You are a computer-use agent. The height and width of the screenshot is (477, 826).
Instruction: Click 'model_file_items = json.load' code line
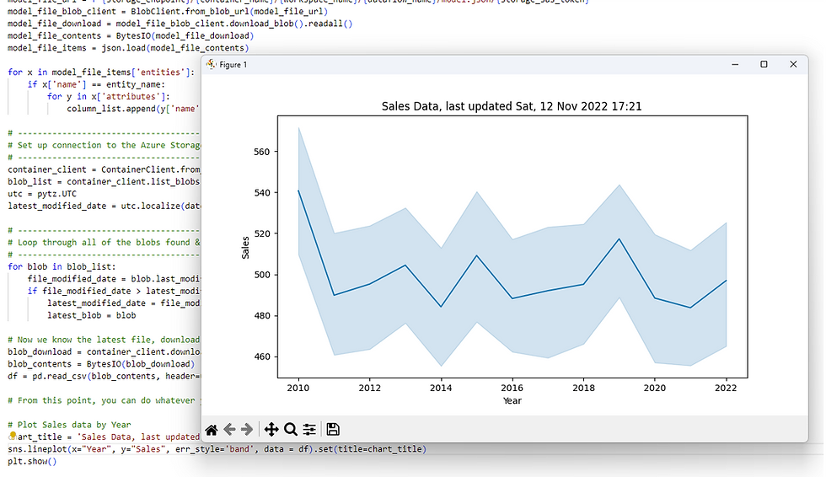point(128,48)
